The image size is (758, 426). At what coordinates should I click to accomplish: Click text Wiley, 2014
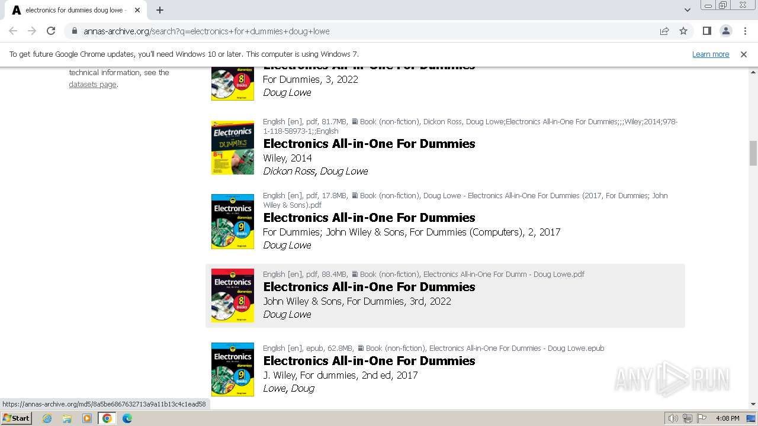[287, 158]
